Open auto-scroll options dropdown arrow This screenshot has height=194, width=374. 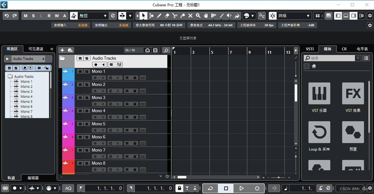tap(130, 16)
